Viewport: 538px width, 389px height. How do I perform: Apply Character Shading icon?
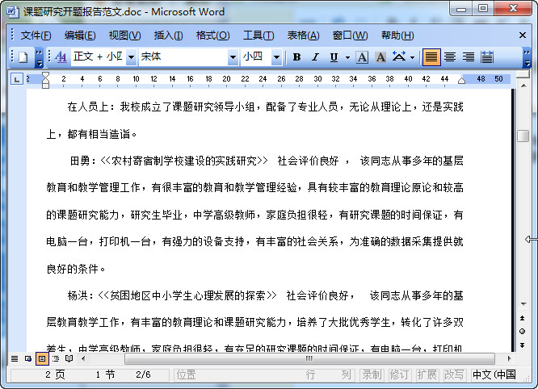coord(380,56)
